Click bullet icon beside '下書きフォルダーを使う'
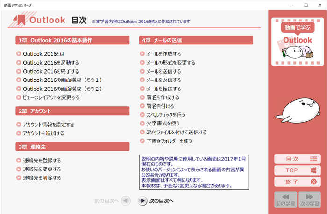 coord(142,141)
